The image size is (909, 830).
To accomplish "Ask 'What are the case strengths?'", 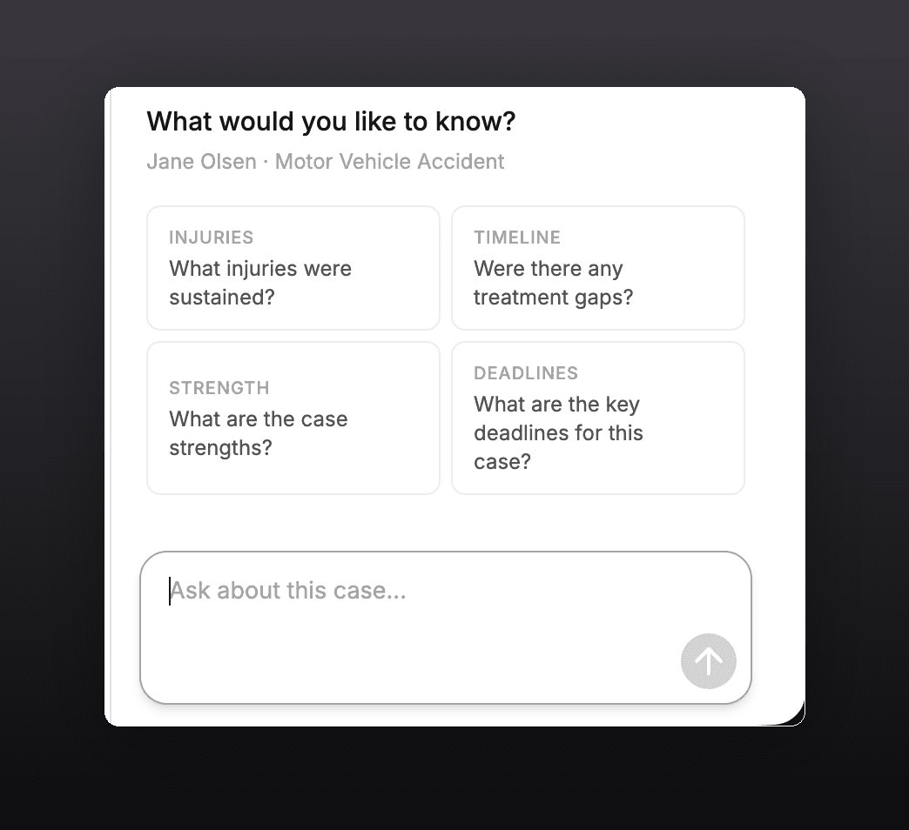I will (293, 433).
